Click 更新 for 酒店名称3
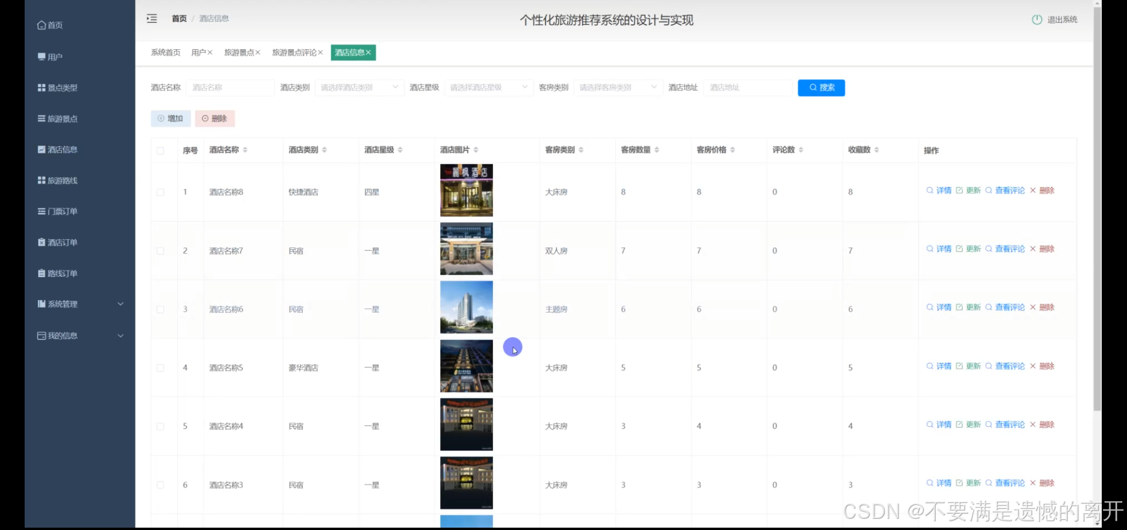 [x=969, y=484]
